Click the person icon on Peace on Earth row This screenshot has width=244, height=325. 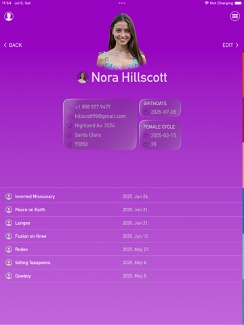9,210
